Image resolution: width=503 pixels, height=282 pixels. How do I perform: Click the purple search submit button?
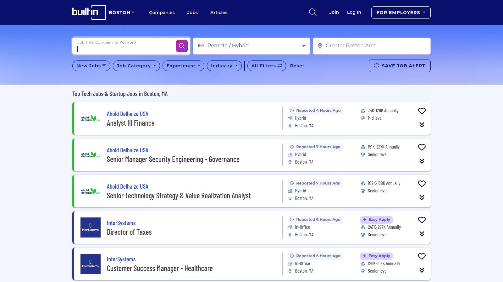[182, 46]
